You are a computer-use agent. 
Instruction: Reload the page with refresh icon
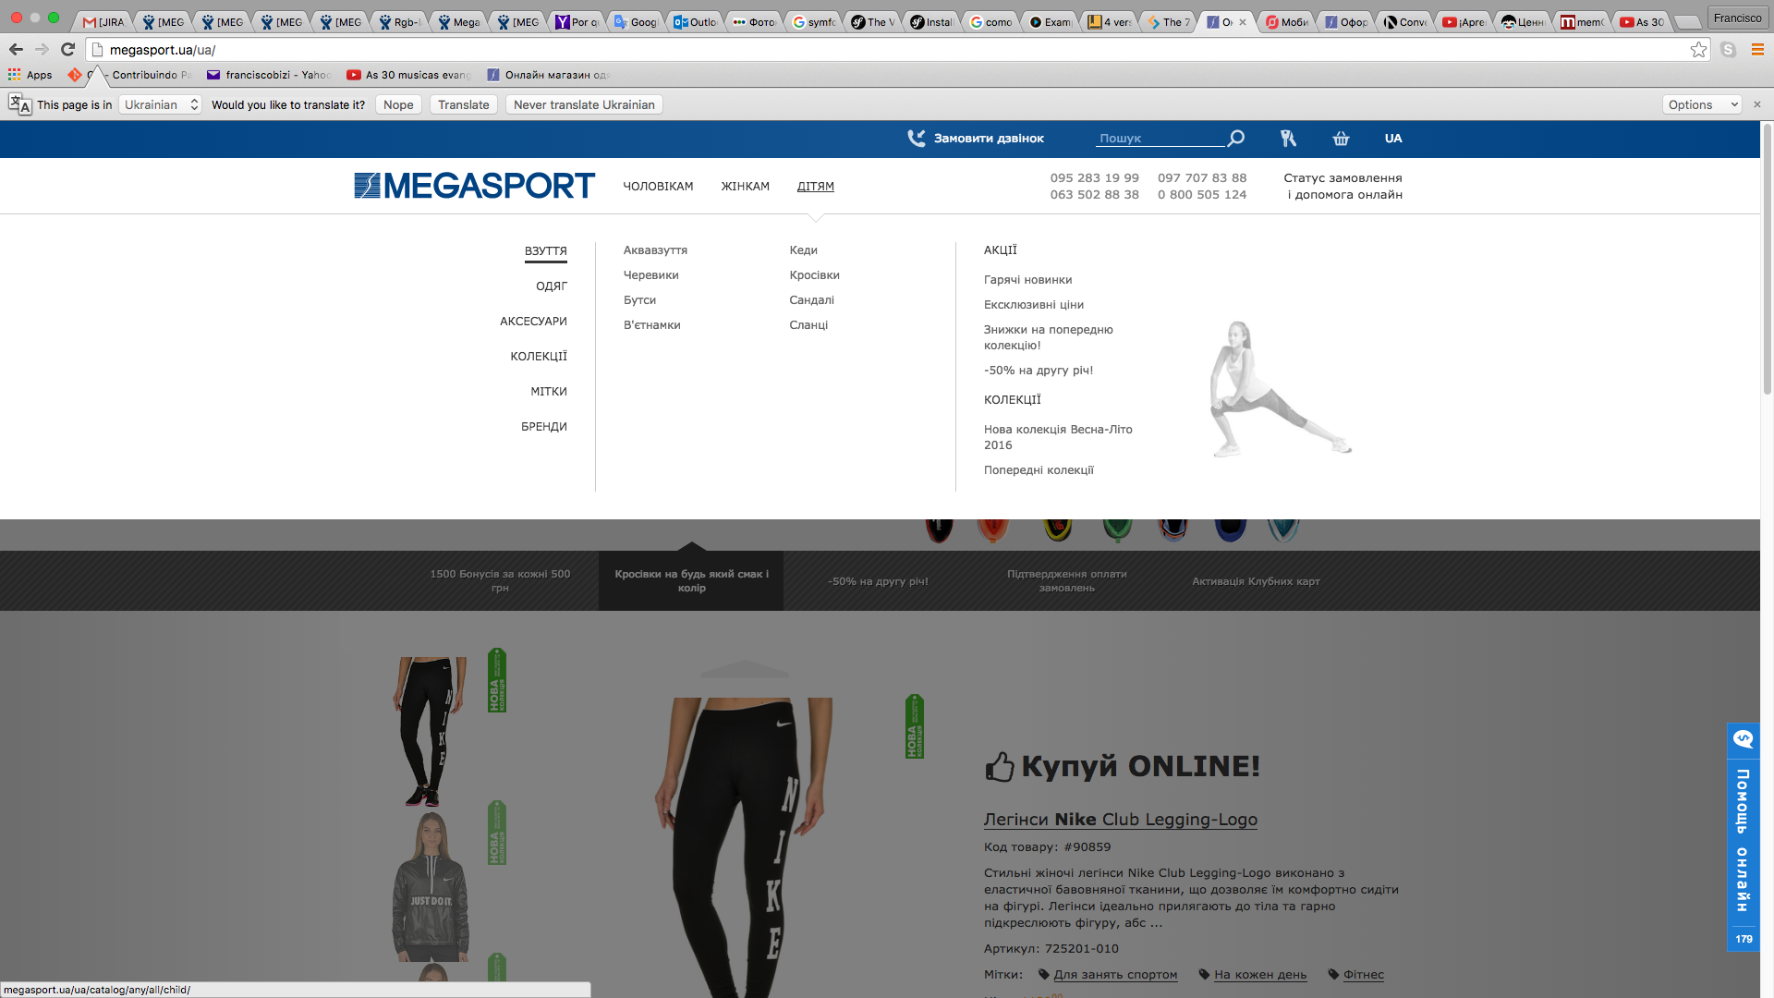[67, 50]
